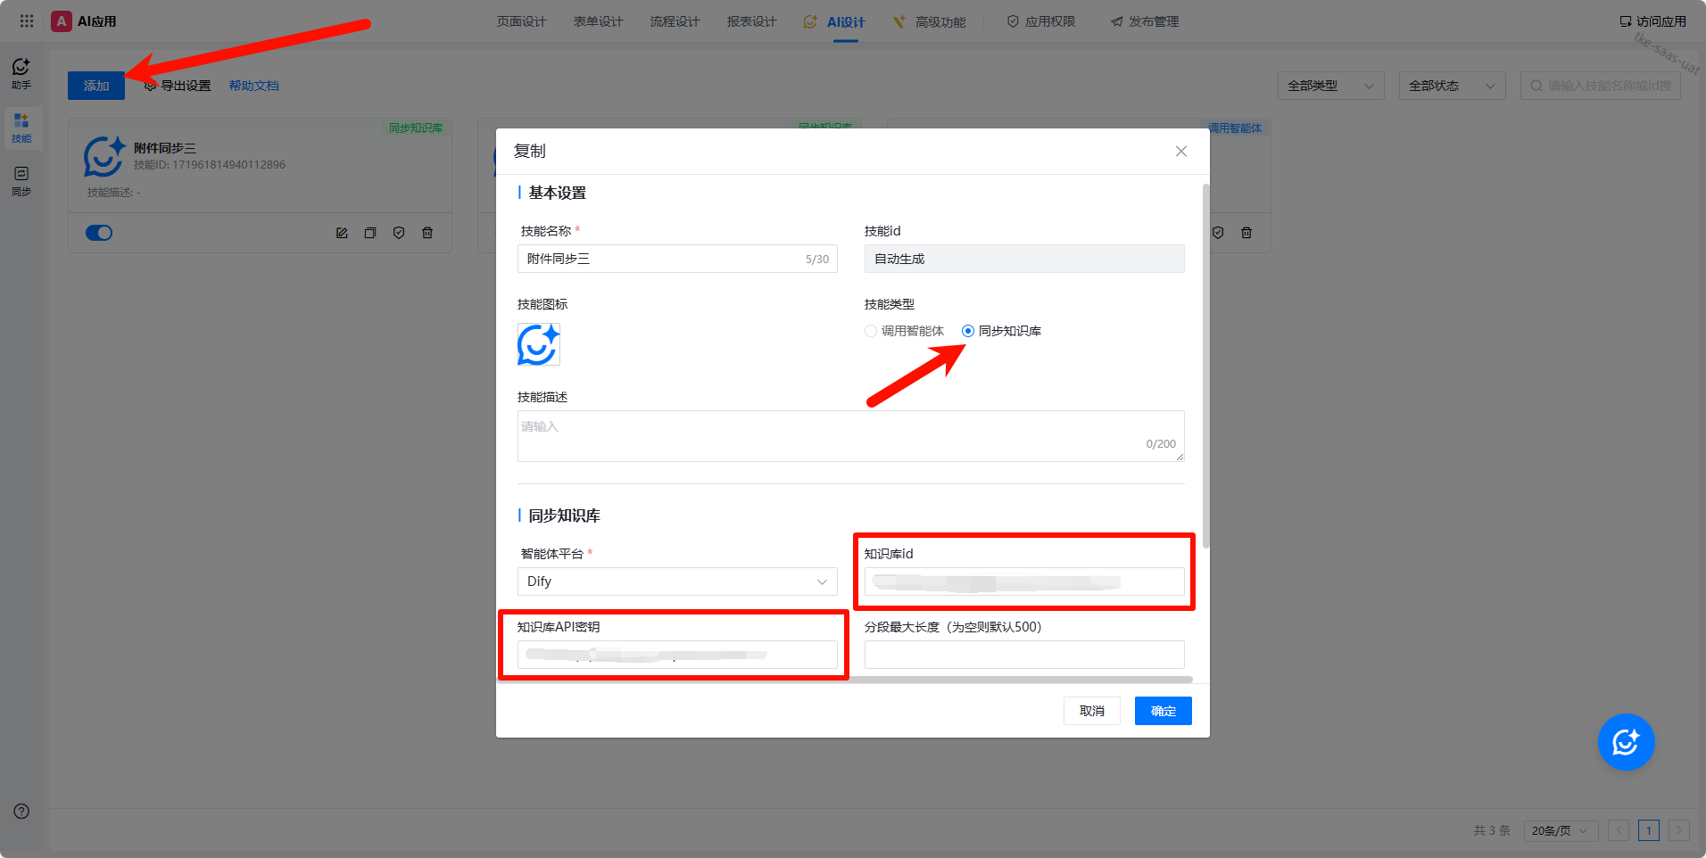1706x858 pixels.
Task: Click the 技能描述 text area
Action: [x=850, y=436]
